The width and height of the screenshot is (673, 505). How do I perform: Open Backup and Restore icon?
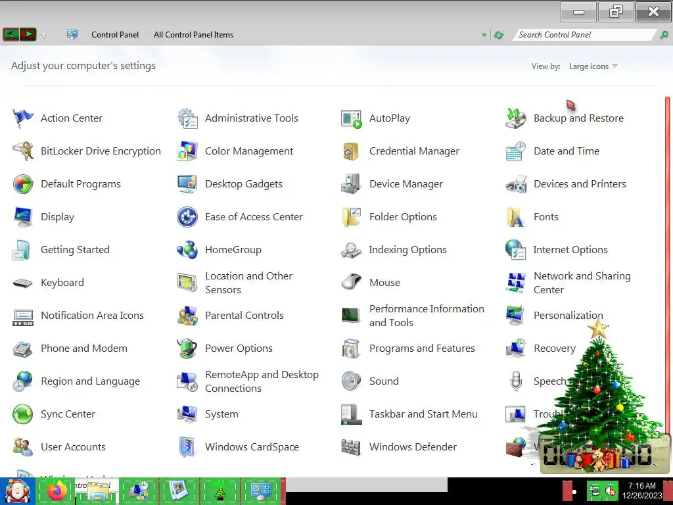tap(516, 118)
